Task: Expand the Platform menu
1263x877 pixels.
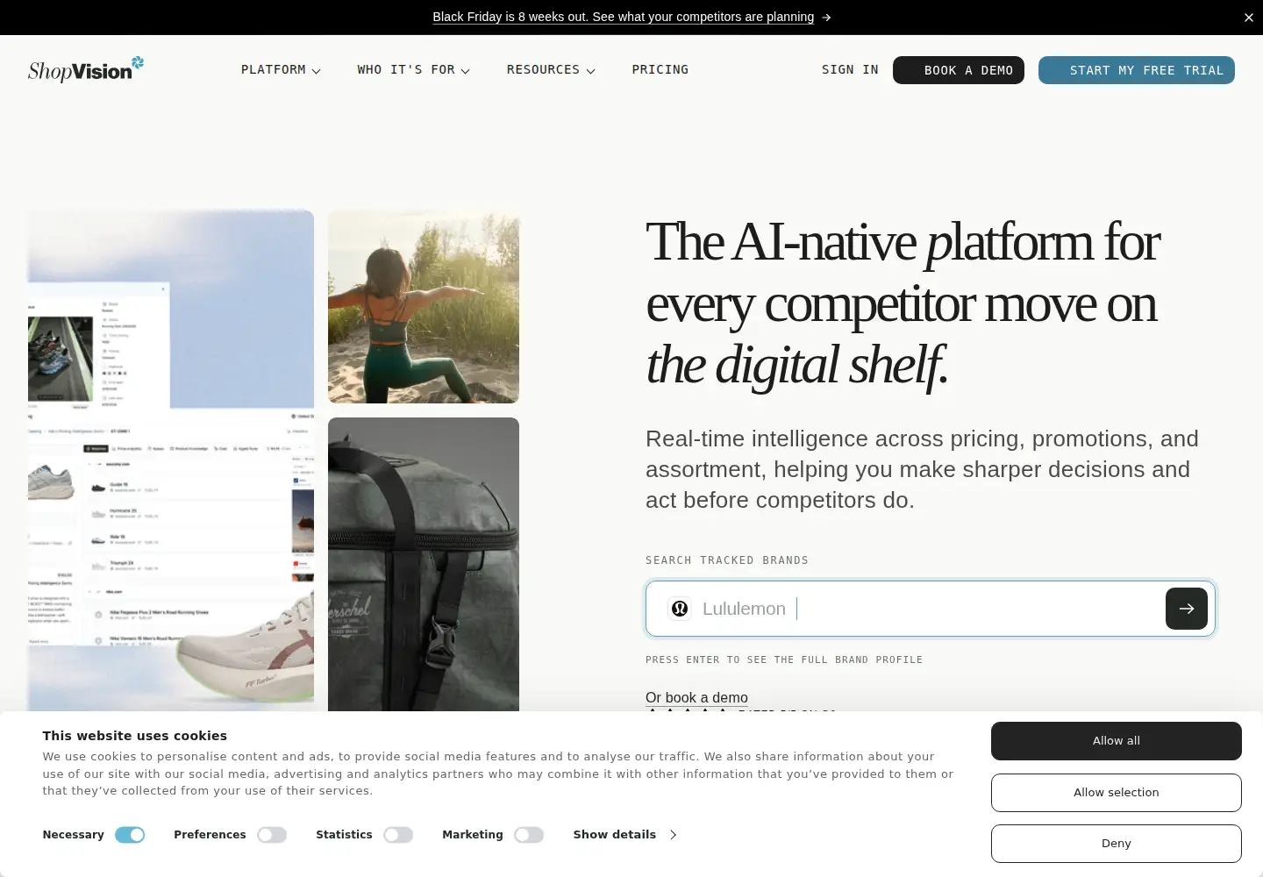Action: click(x=281, y=70)
